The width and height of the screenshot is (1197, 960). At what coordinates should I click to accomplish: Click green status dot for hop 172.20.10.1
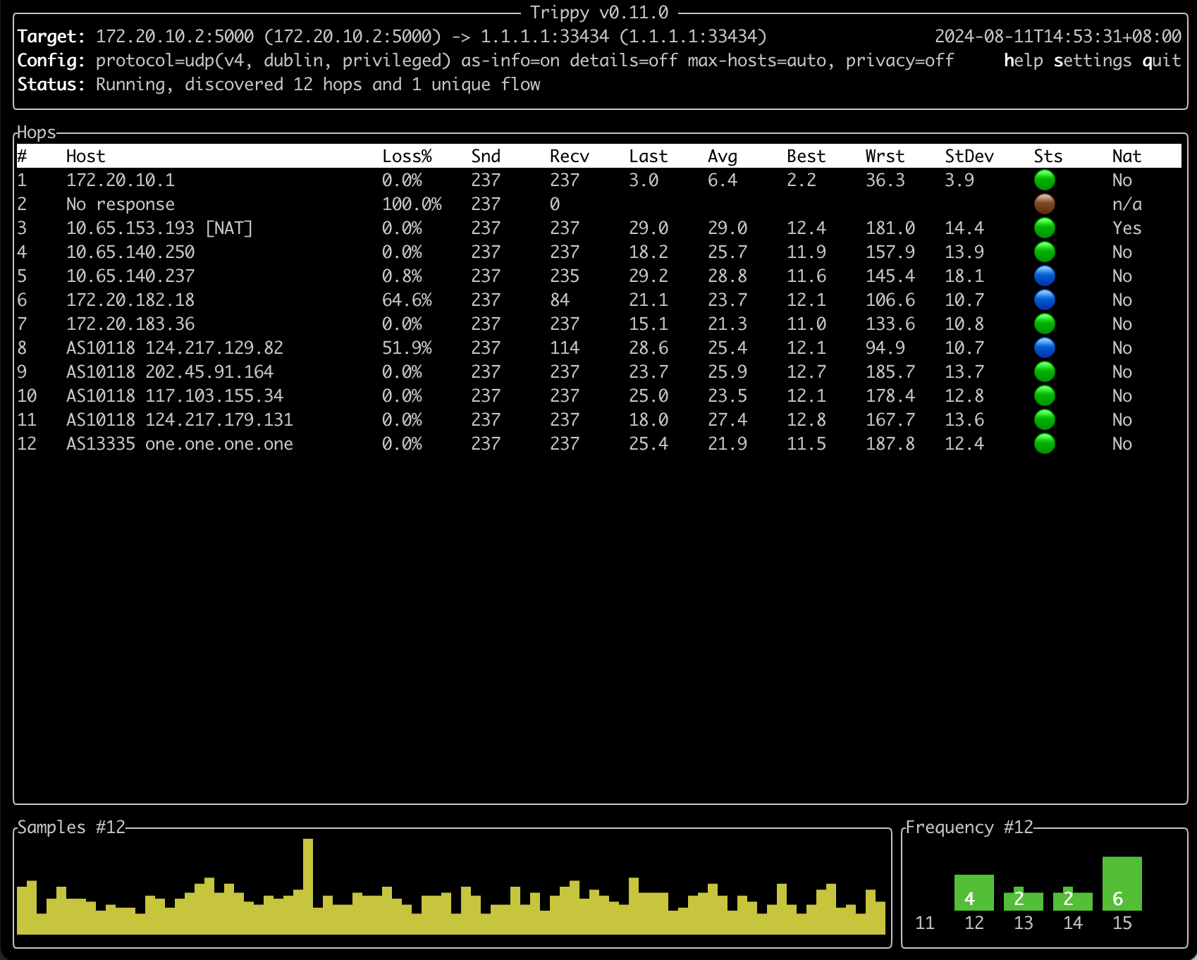tap(1044, 180)
